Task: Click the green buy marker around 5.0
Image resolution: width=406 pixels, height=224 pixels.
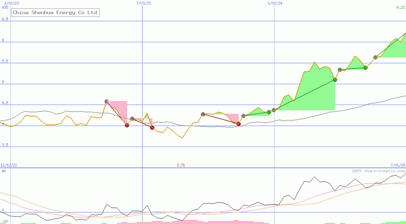Action: click(x=335, y=80)
